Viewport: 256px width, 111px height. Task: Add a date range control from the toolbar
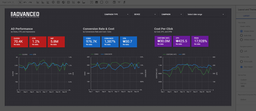[114, 2]
